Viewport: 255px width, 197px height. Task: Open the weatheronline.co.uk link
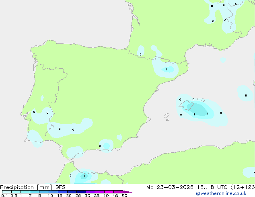point(221,194)
